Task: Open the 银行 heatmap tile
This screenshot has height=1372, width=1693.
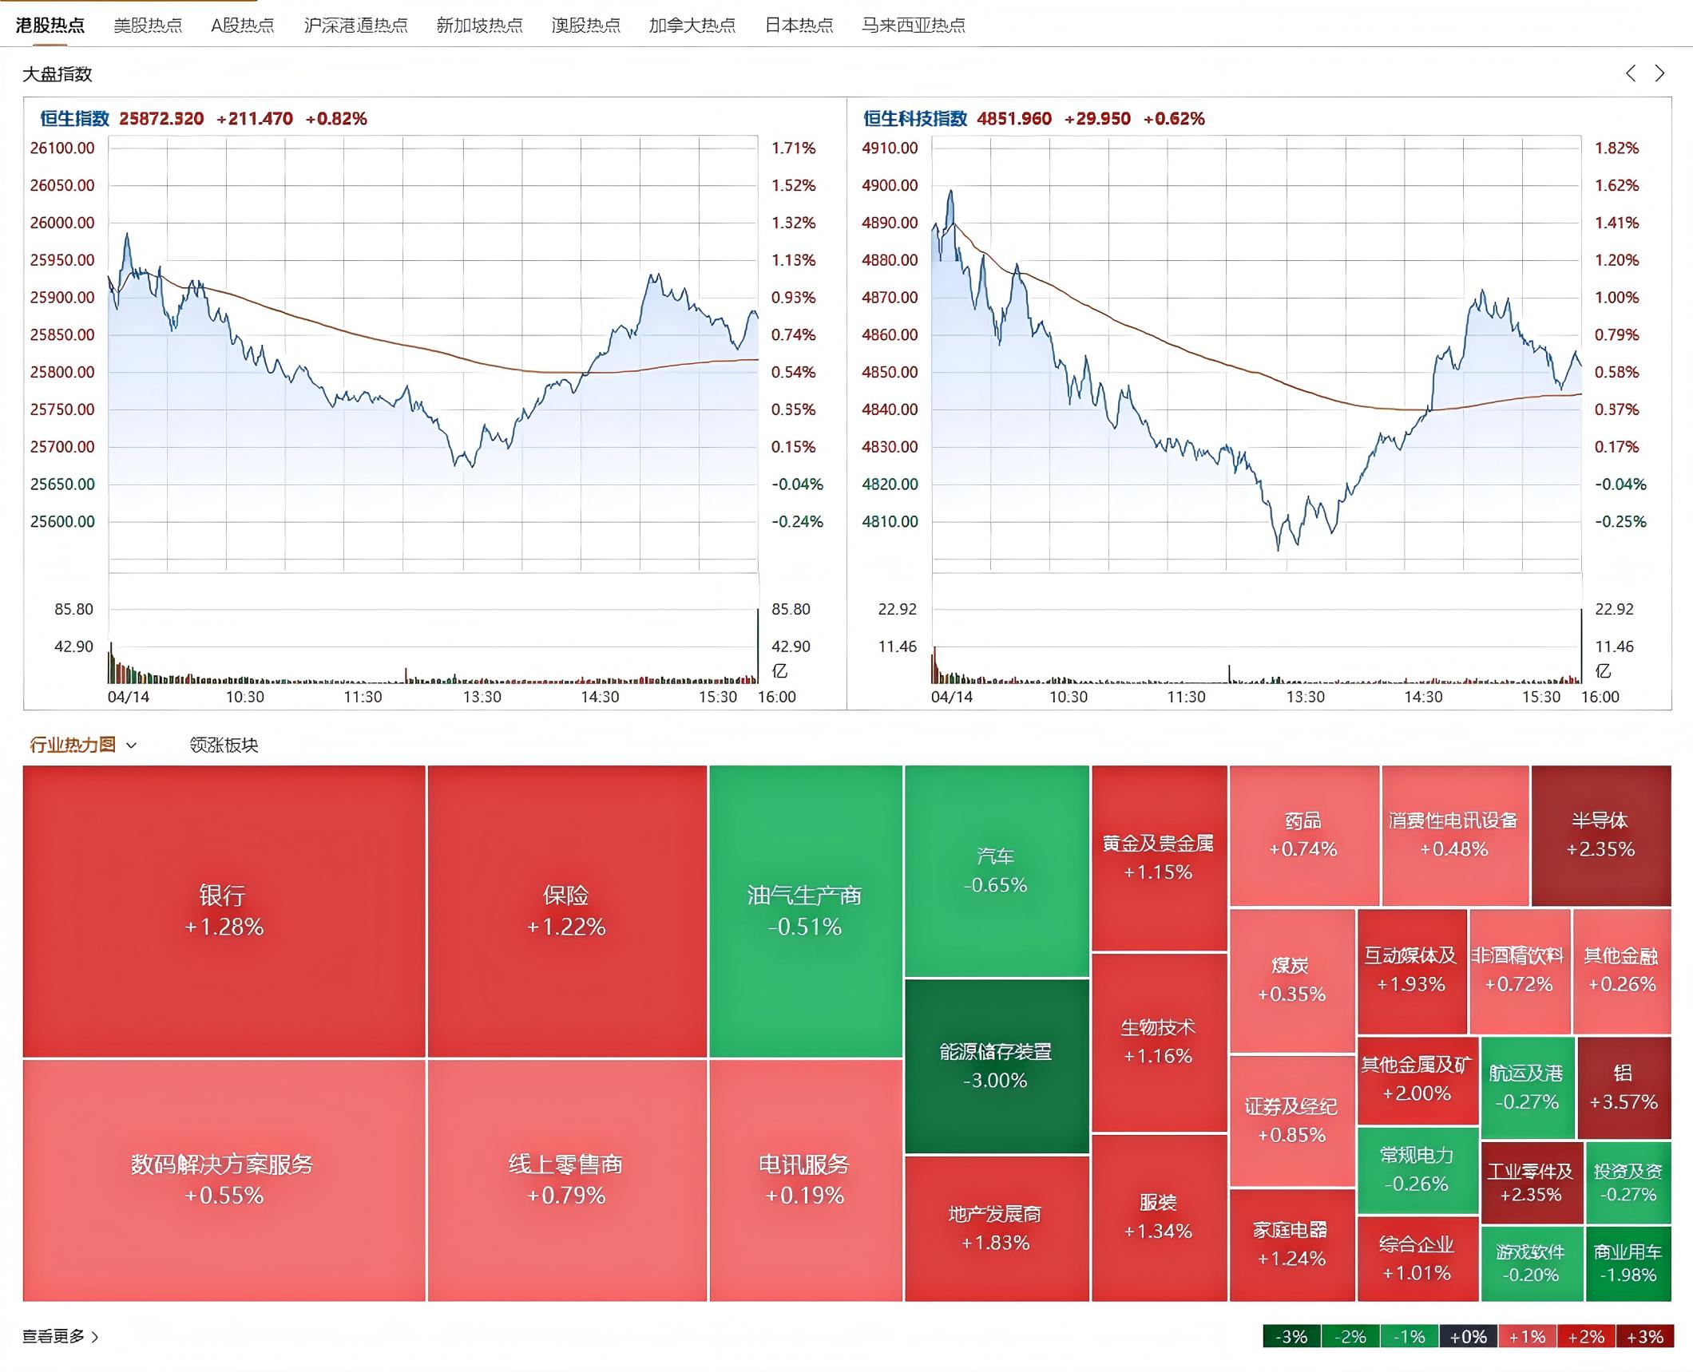Action: click(224, 911)
